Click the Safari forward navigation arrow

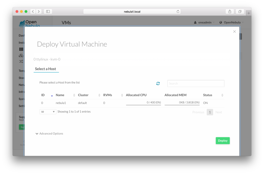[39, 12]
